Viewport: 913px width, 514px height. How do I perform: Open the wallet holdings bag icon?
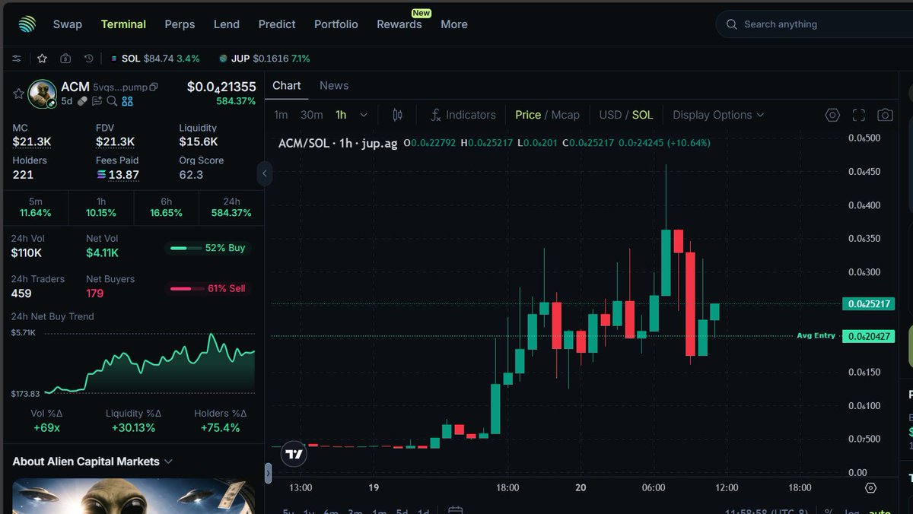click(x=65, y=59)
